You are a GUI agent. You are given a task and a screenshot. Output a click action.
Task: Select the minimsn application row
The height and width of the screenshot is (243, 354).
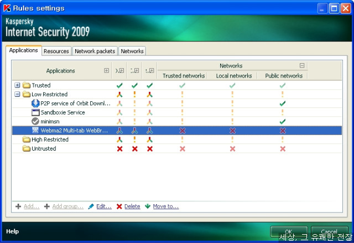(x=177, y=121)
